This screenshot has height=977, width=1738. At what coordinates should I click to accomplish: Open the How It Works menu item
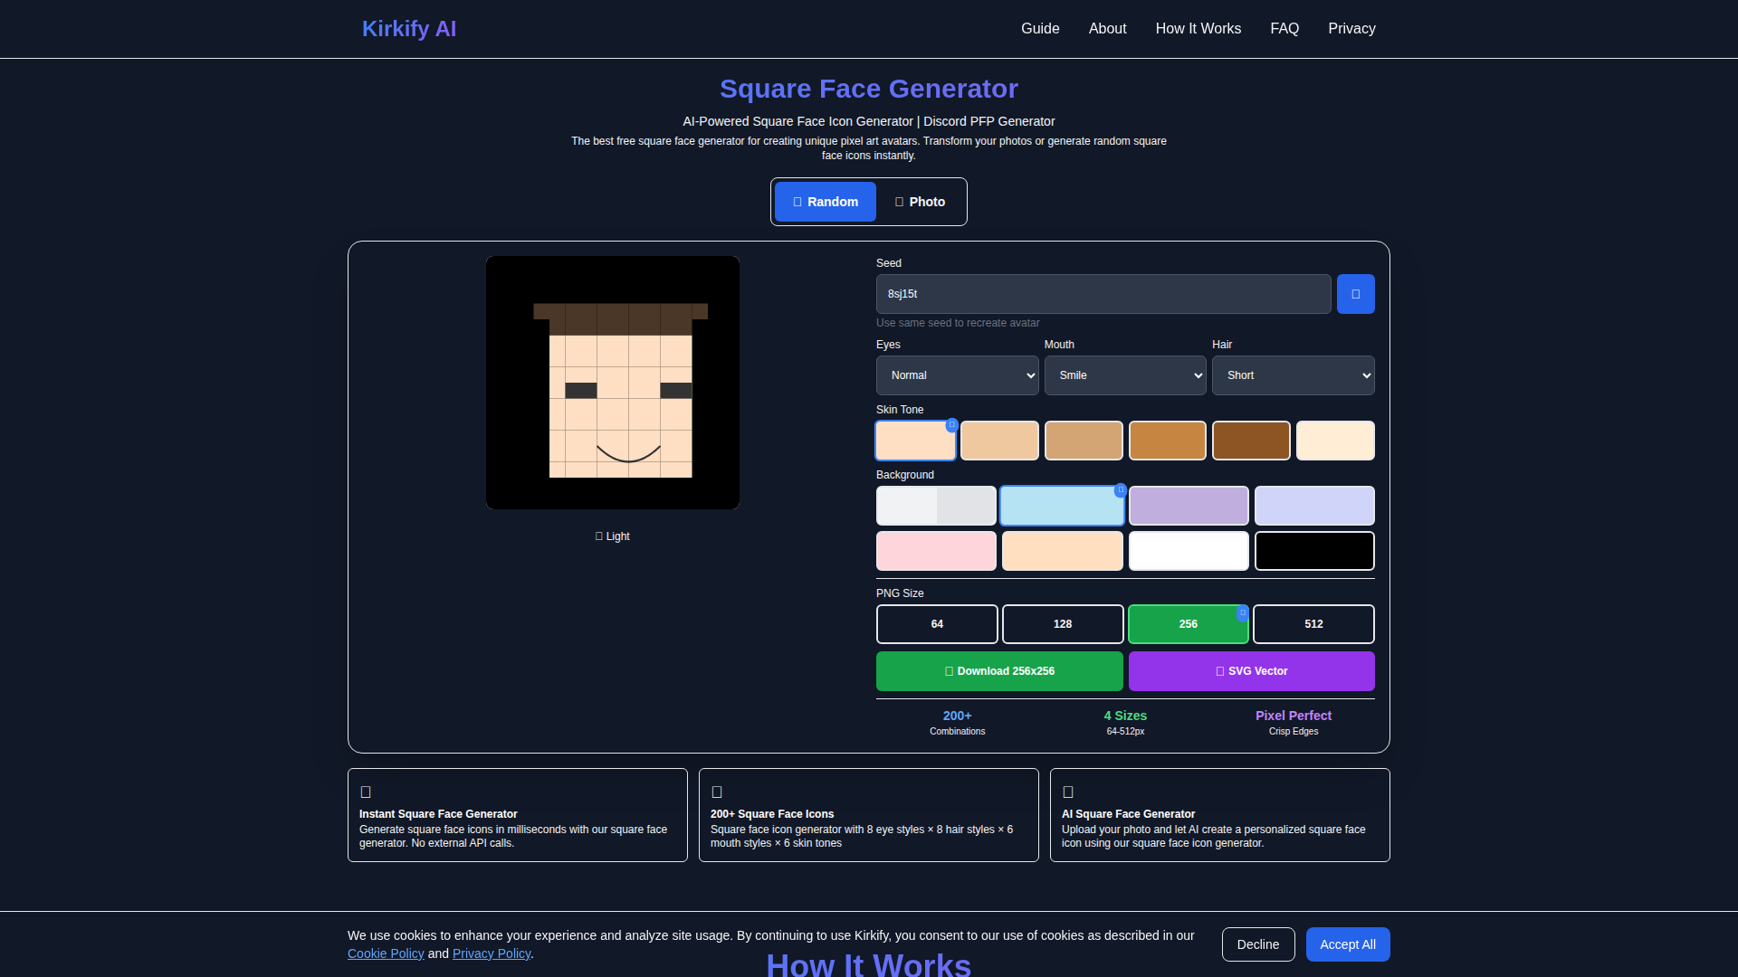[1198, 29]
